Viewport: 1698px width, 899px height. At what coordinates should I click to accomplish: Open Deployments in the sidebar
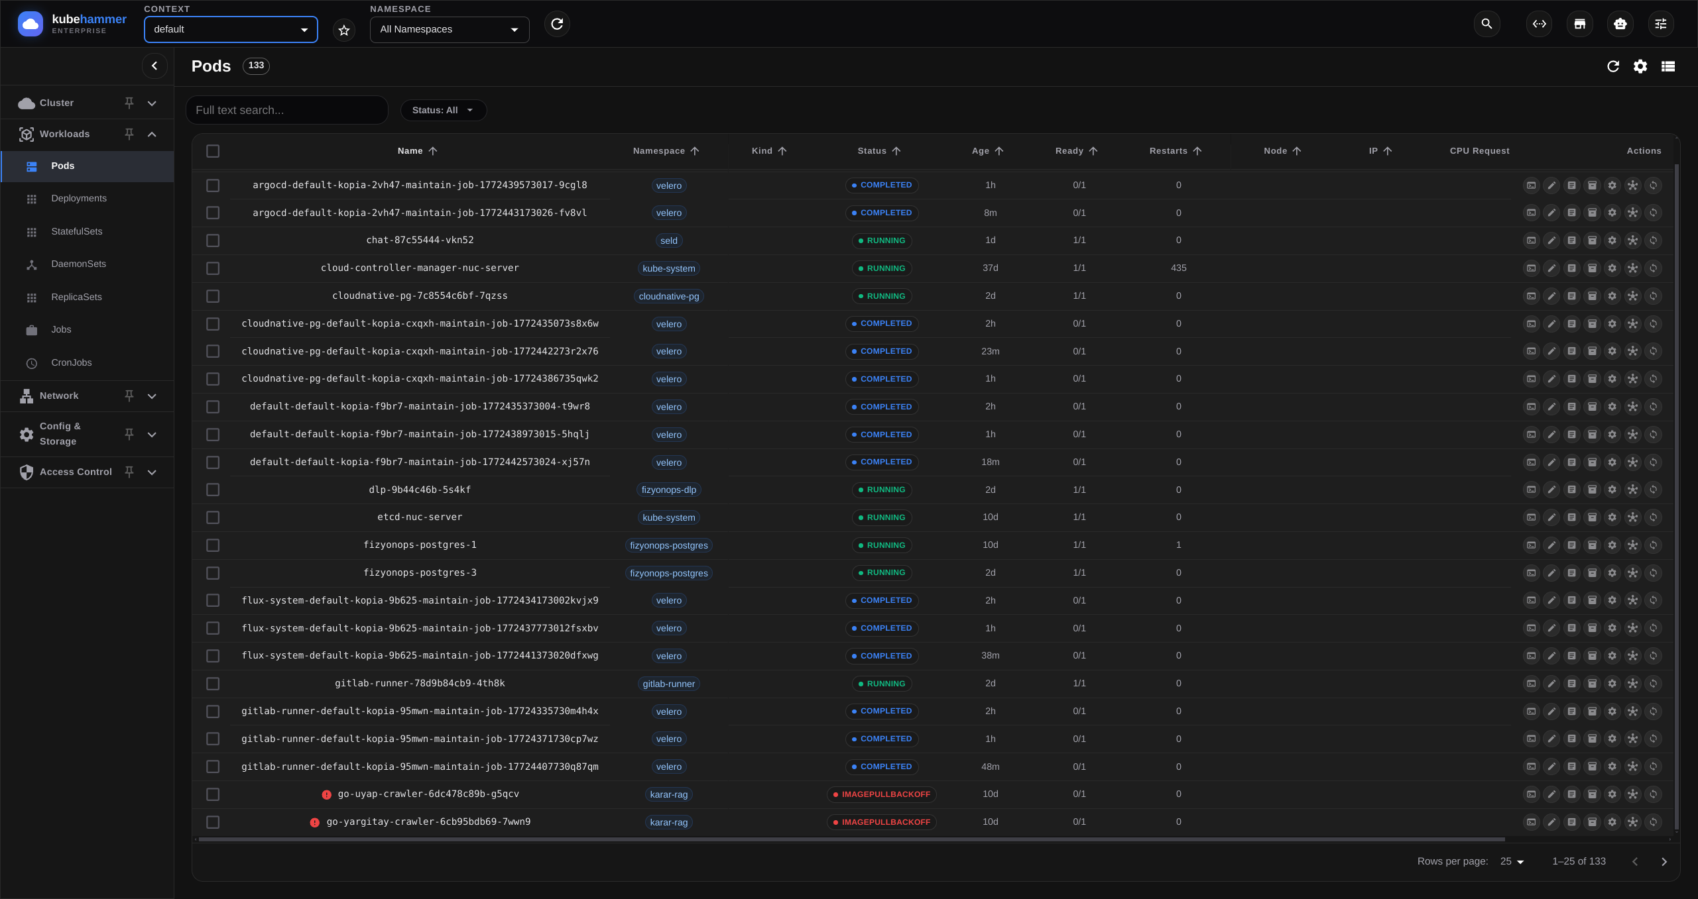pyautogui.click(x=88, y=198)
